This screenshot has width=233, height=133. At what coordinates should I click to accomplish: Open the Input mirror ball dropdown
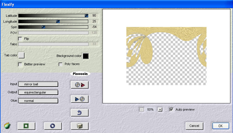click(x=38, y=84)
